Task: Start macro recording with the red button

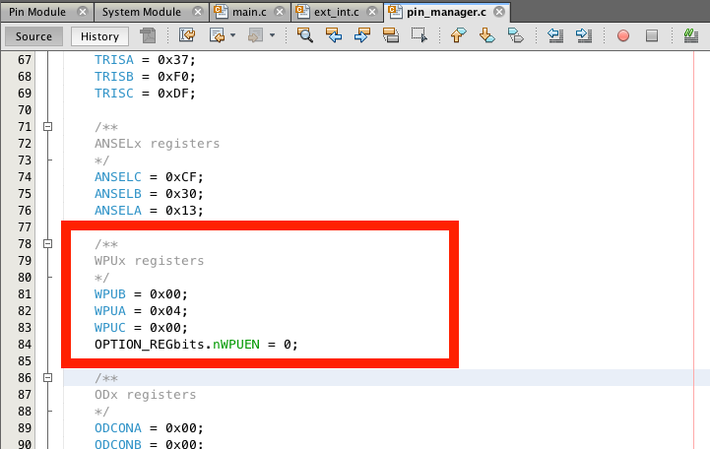Action: pyautogui.click(x=623, y=35)
